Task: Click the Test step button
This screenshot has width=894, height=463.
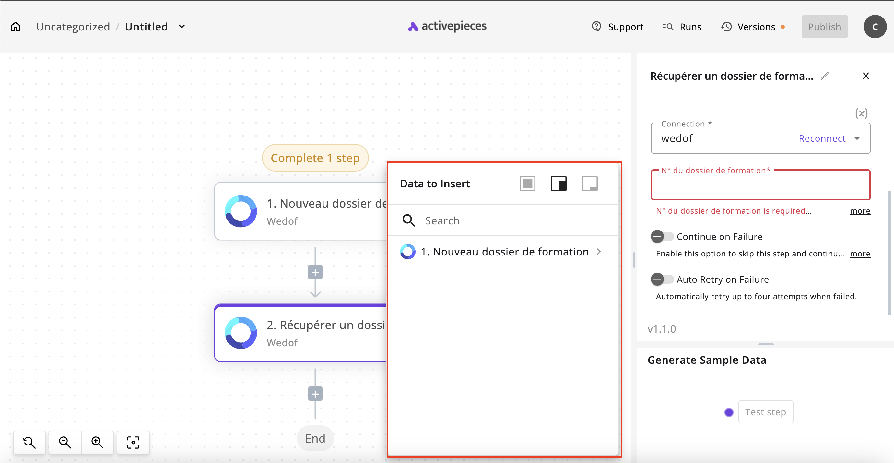Action: [x=765, y=412]
